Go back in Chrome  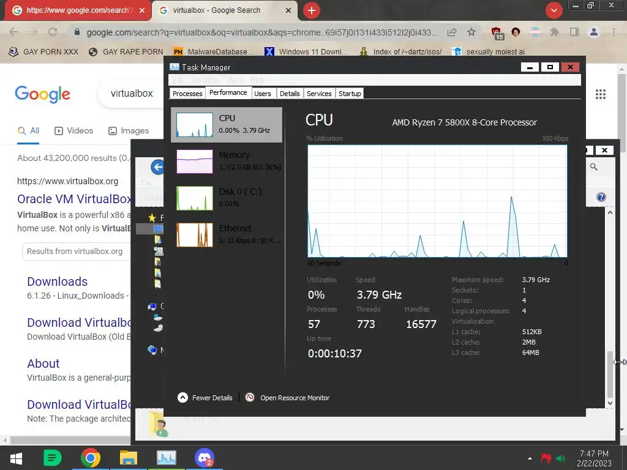pos(13,32)
